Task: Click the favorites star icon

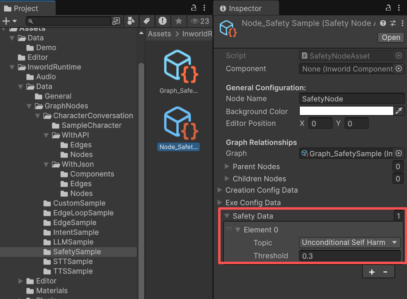Action: [178, 21]
